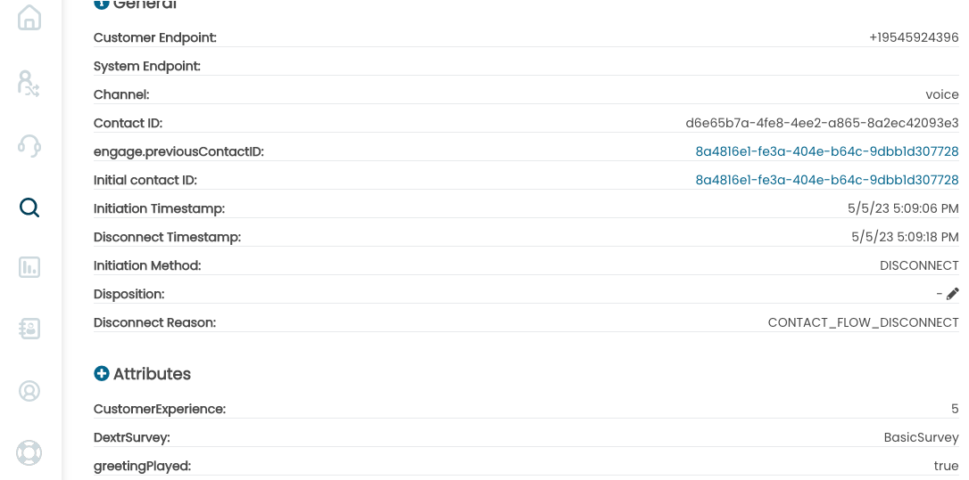Select the Contact ID value text
Viewport: 969px width, 480px height.
coord(822,124)
